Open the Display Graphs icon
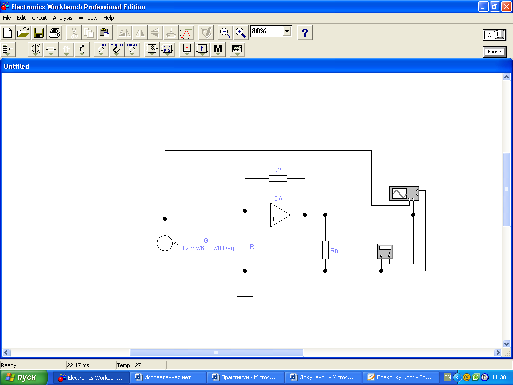 tap(186, 33)
